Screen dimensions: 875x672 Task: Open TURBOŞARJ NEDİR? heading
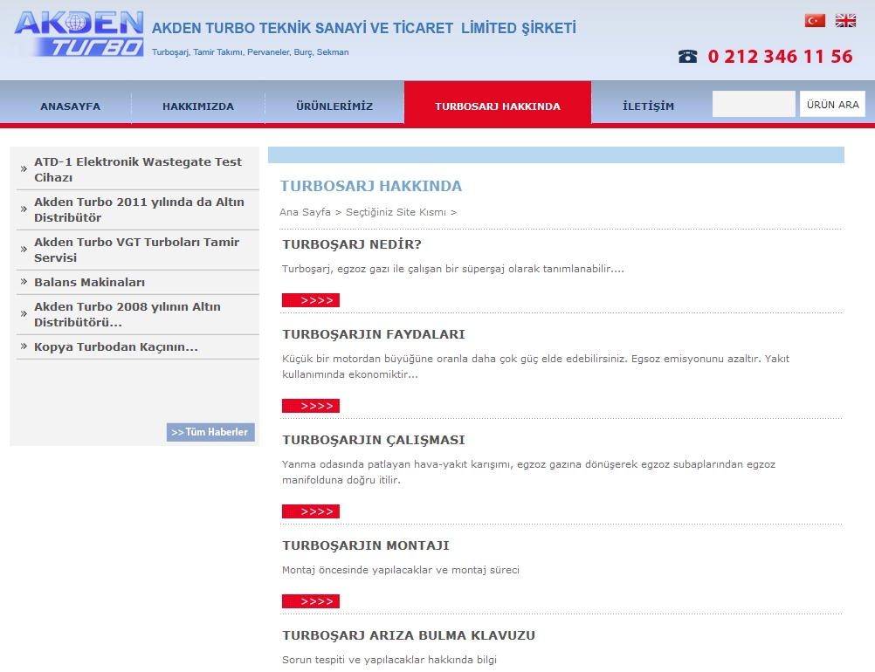[352, 244]
